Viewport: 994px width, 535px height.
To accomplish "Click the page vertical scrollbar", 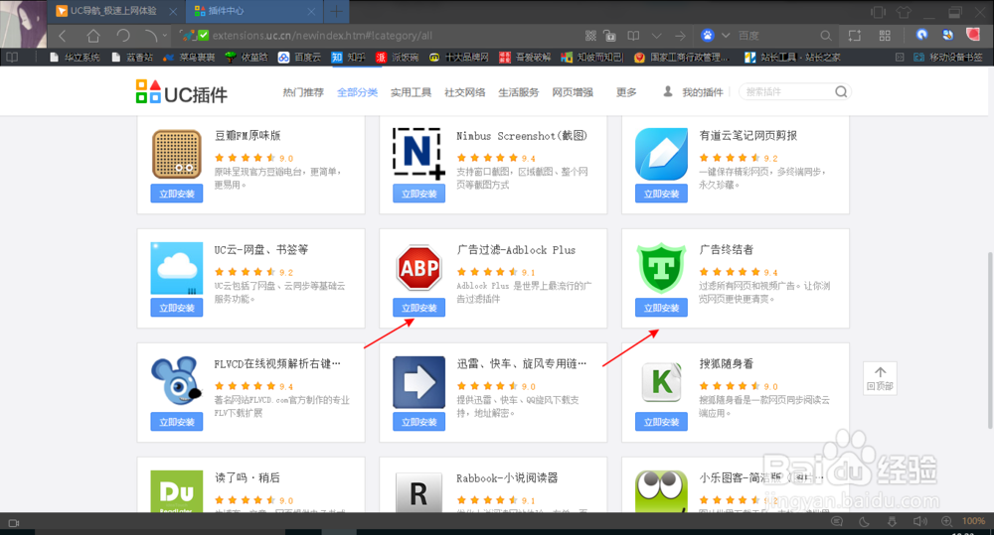I will (990, 340).
